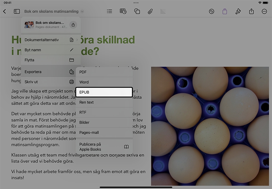The height and width of the screenshot is (189, 272).
Task: Click the list formatting toolbar icon
Action: pos(109,11)
